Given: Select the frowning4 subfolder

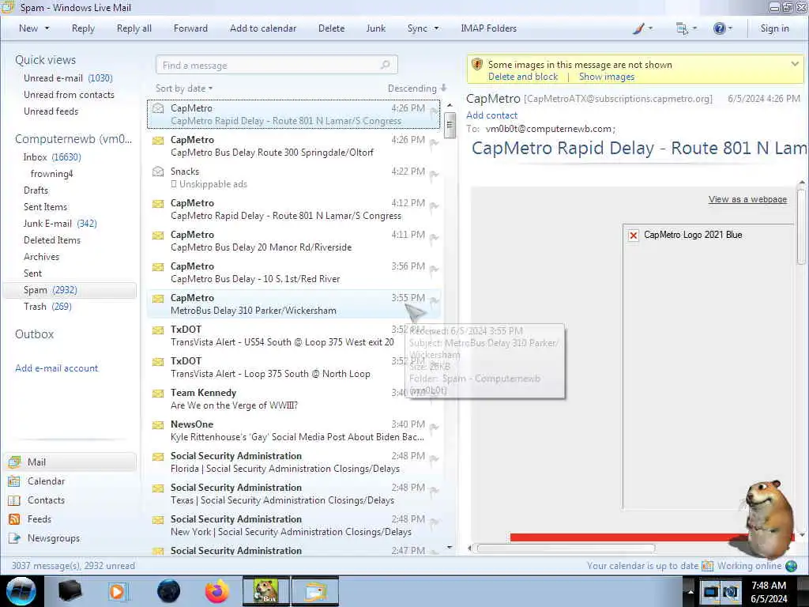Looking at the screenshot, I should point(51,173).
